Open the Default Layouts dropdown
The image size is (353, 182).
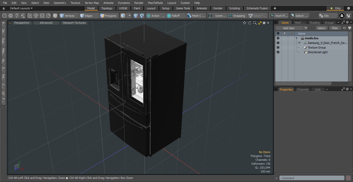[21, 8]
